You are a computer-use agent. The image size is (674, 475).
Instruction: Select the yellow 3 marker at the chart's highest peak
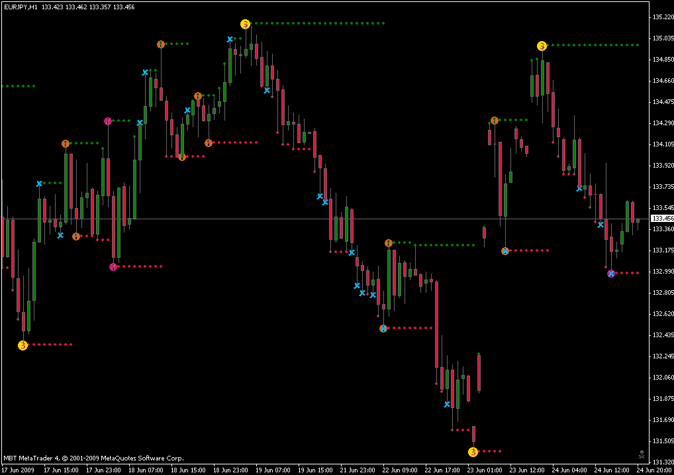[x=245, y=24]
